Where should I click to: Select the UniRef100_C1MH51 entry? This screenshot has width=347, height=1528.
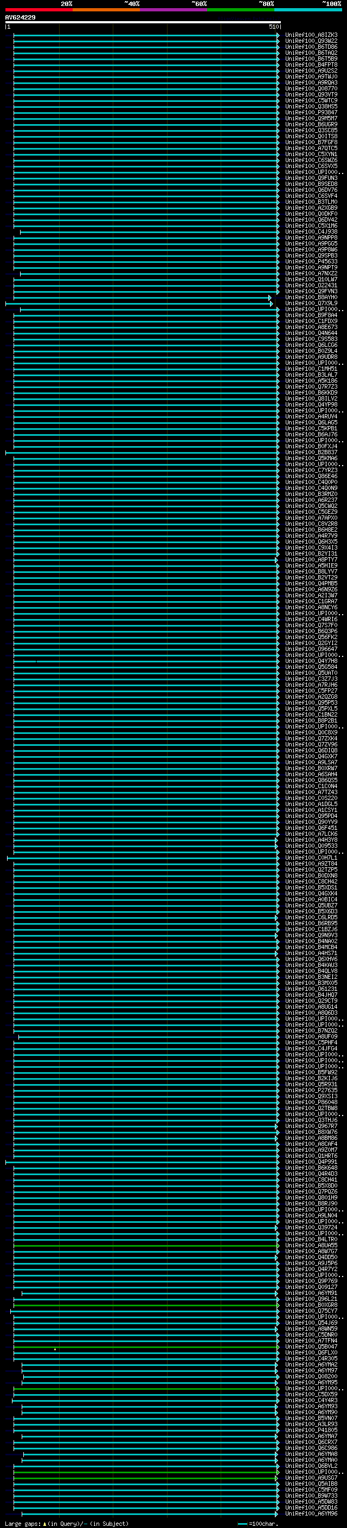coord(311,369)
